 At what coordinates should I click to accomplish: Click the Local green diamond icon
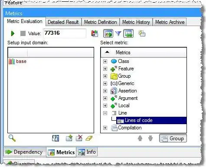(x=114, y=105)
